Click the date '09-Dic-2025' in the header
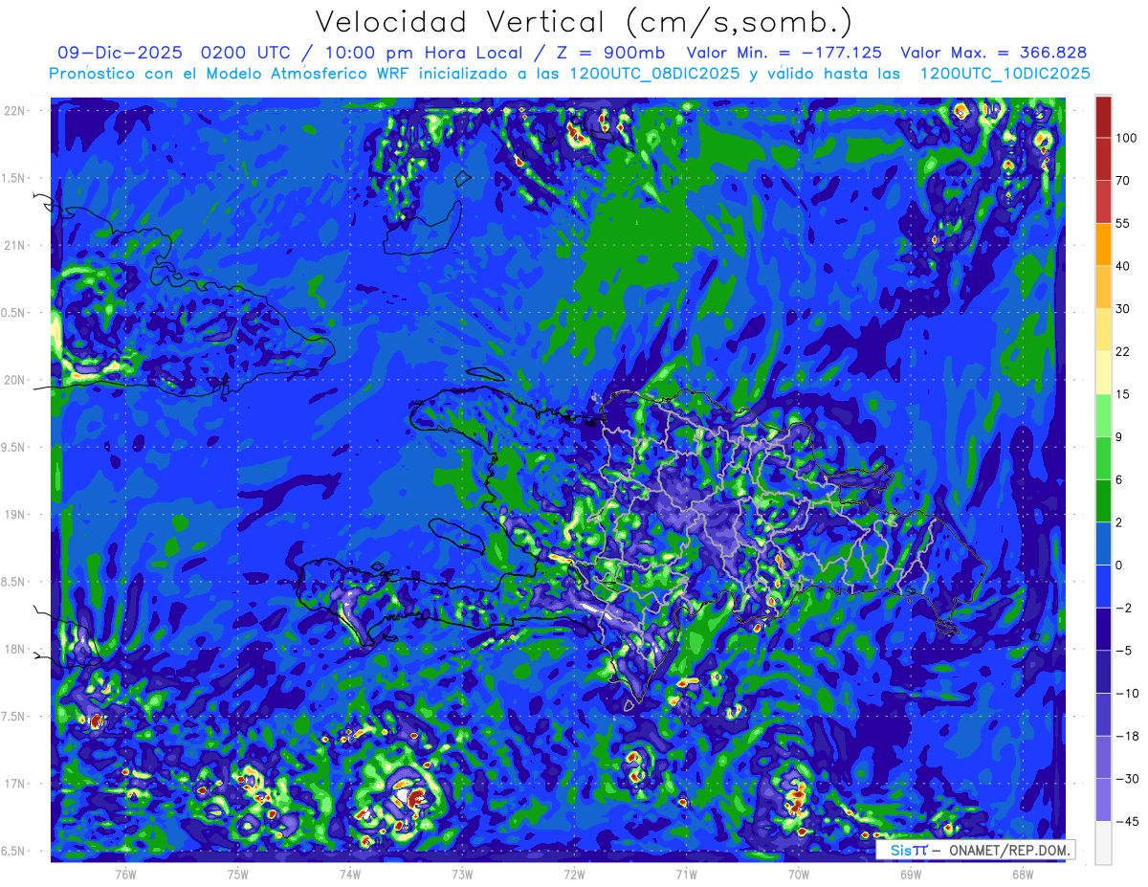The height and width of the screenshot is (887, 1148). pyautogui.click(x=120, y=54)
